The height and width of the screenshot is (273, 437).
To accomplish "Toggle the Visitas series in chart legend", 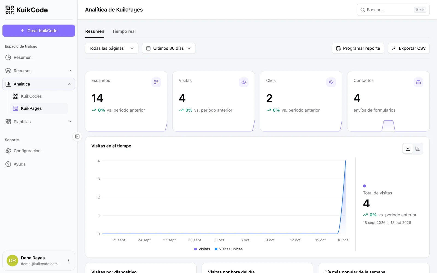I will click(x=202, y=249).
